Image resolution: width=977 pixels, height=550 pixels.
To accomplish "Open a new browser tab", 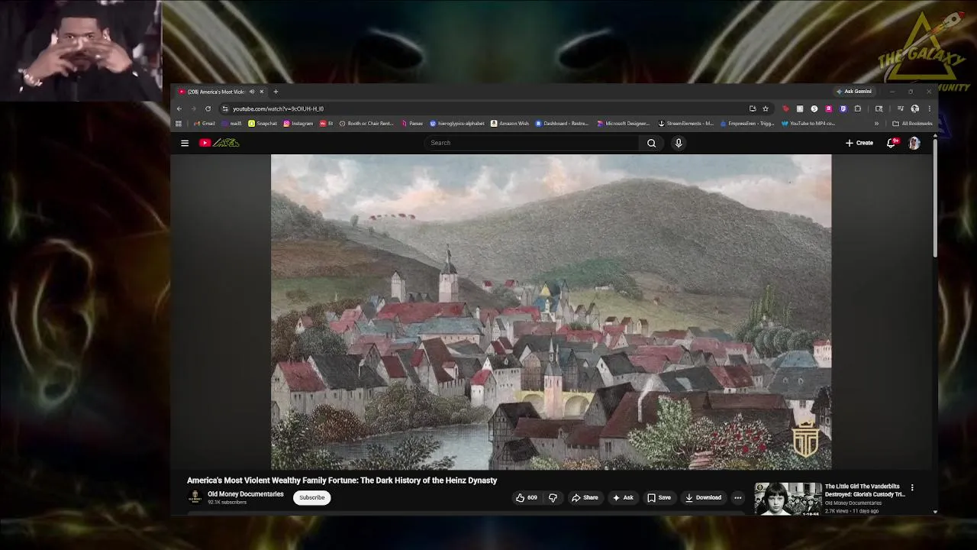I will [x=276, y=92].
